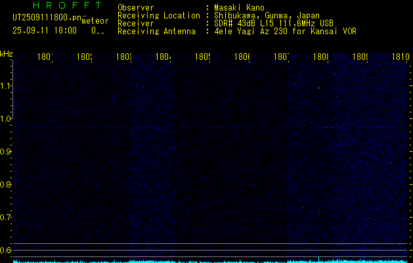Click the 1.0 frequency axis label

5,119
